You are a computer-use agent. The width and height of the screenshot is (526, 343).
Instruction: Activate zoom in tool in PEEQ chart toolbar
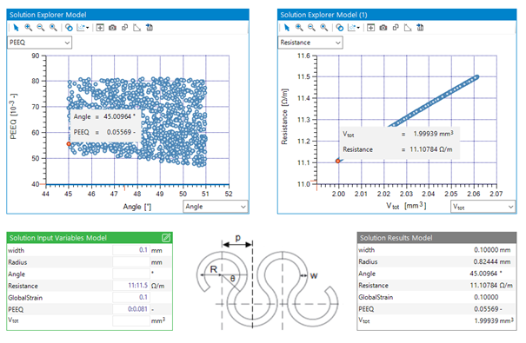click(29, 28)
